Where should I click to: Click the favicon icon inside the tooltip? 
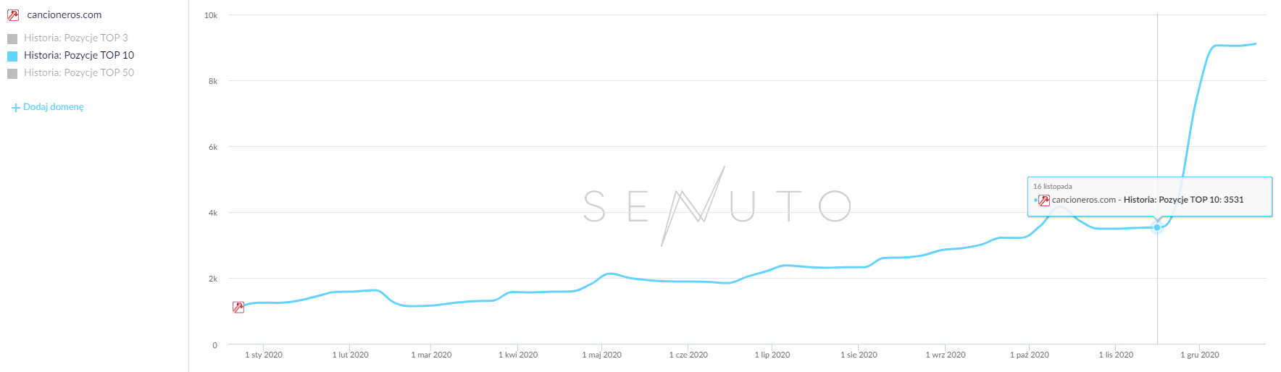coord(1044,200)
